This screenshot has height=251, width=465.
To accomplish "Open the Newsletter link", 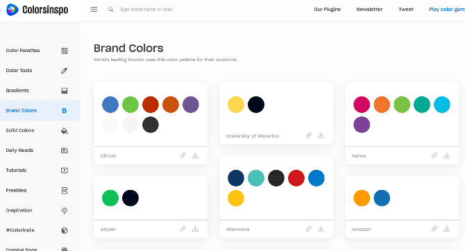I will [x=369, y=10].
